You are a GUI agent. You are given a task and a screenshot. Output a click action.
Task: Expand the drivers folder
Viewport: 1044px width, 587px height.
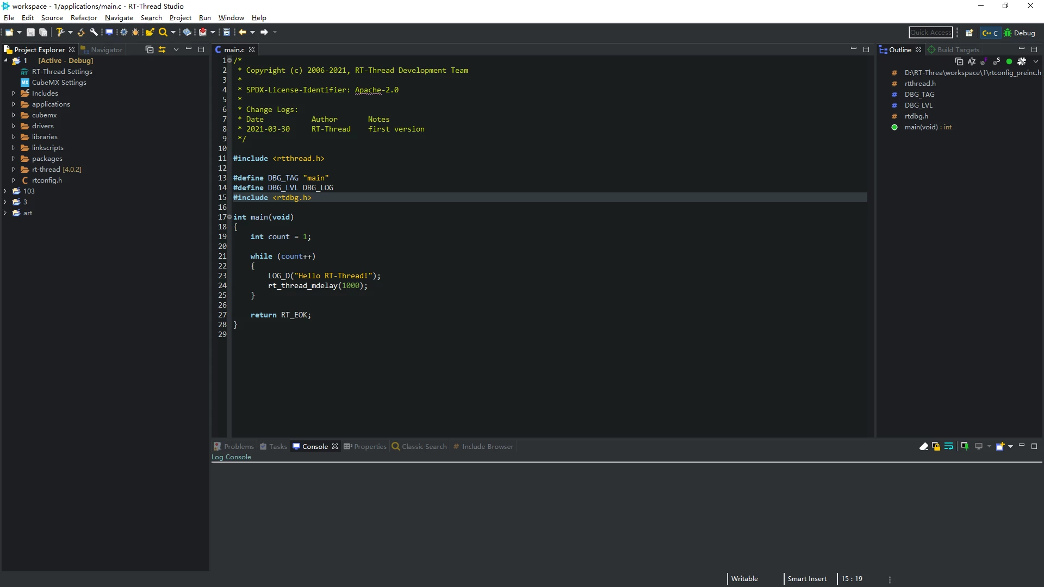click(14, 126)
